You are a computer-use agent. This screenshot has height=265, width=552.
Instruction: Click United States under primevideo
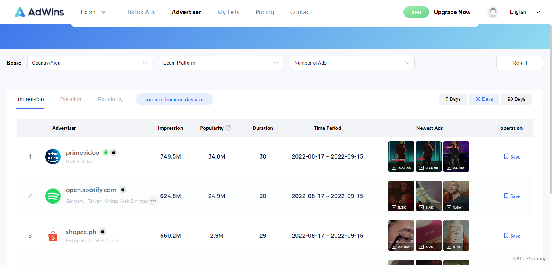pyautogui.click(x=79, y=162)
